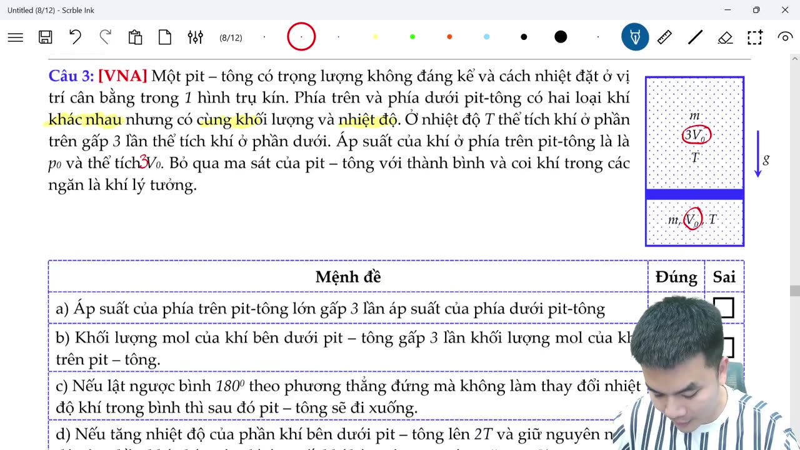Click the vertical scrollbar thumb
The width and height of the screenshot is (800, 450).
(x=794, y=291)
